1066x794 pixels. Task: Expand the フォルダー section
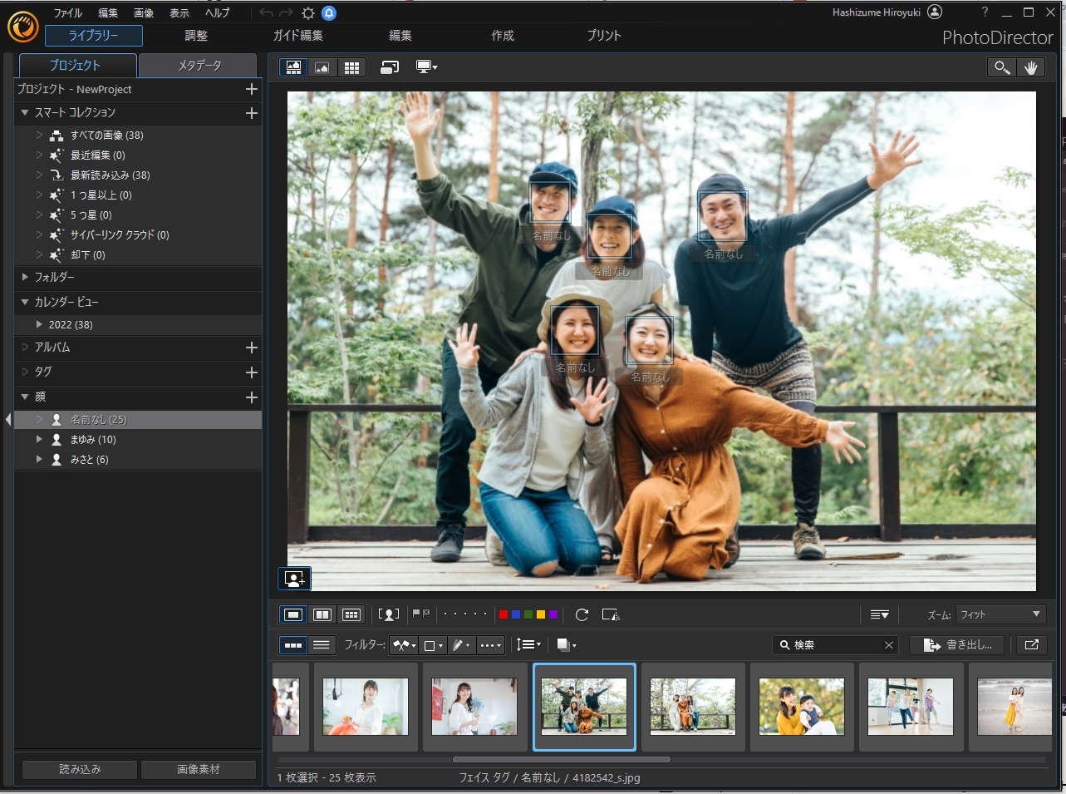pyautogui.click(x=25, y=277)
